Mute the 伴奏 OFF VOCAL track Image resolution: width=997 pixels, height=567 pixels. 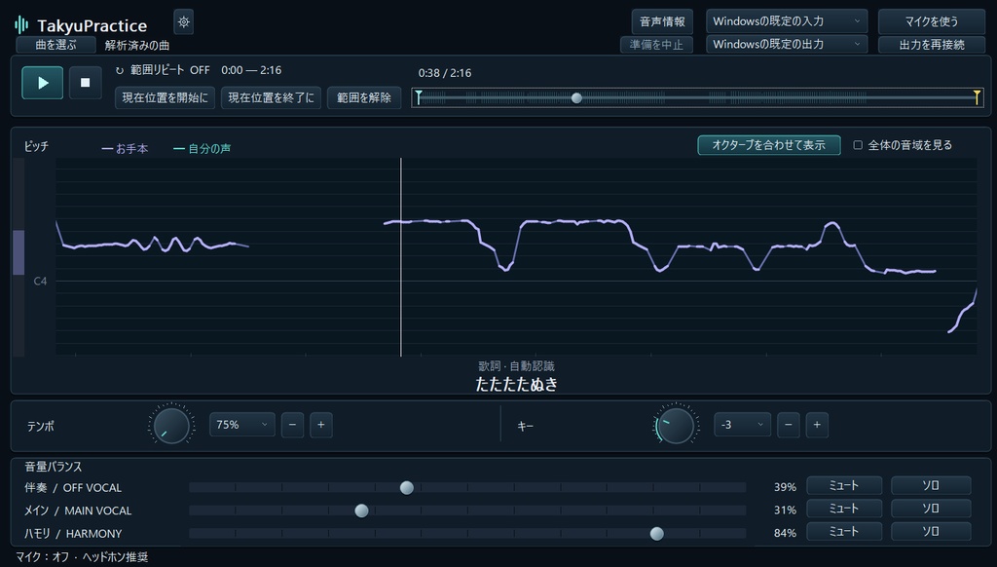[x=844, y=485]
